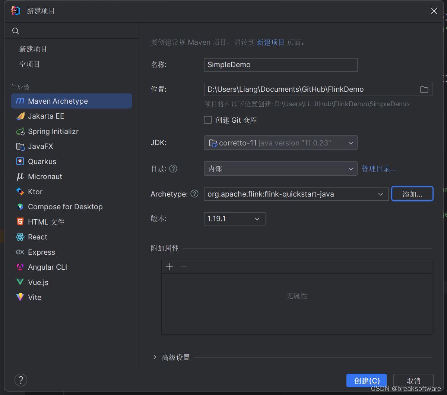Image resolution: width=447 pixels, height=395 pixels.
Task: Select the Quarkus generator
Action: (x=41, y=161)
